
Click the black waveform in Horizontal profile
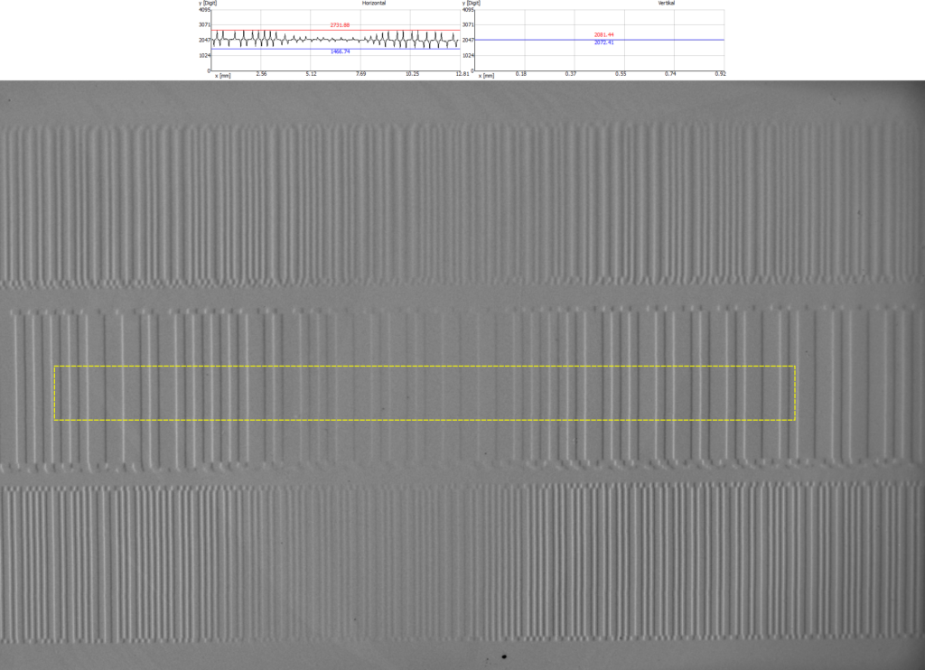[336, 40]
